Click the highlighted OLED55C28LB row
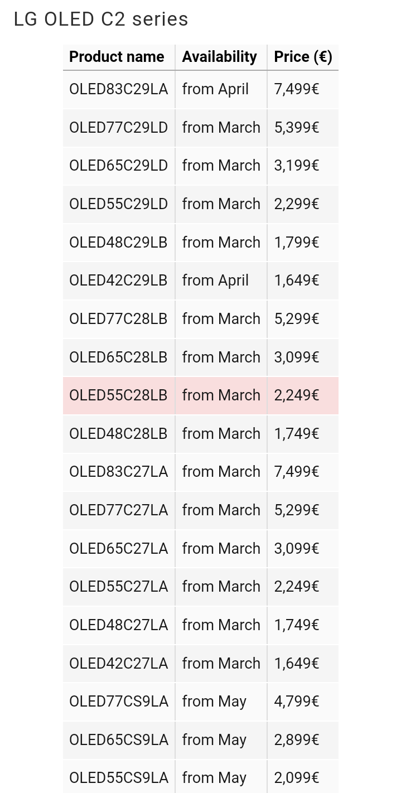The width and height of the screenshot is (401, 793). pos(201,395)
